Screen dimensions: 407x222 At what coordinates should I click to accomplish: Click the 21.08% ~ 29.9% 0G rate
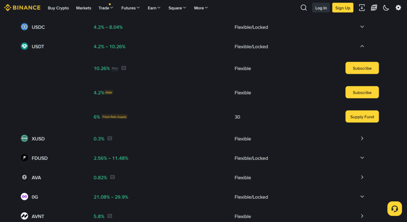[111, 197]
